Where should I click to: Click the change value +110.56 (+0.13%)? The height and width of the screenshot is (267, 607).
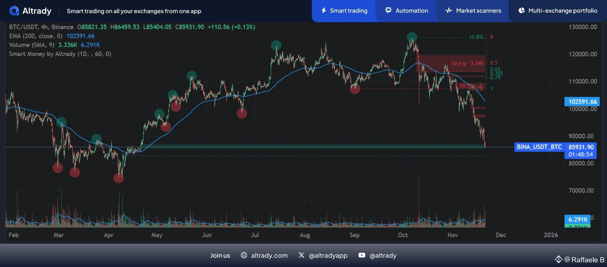231,27
